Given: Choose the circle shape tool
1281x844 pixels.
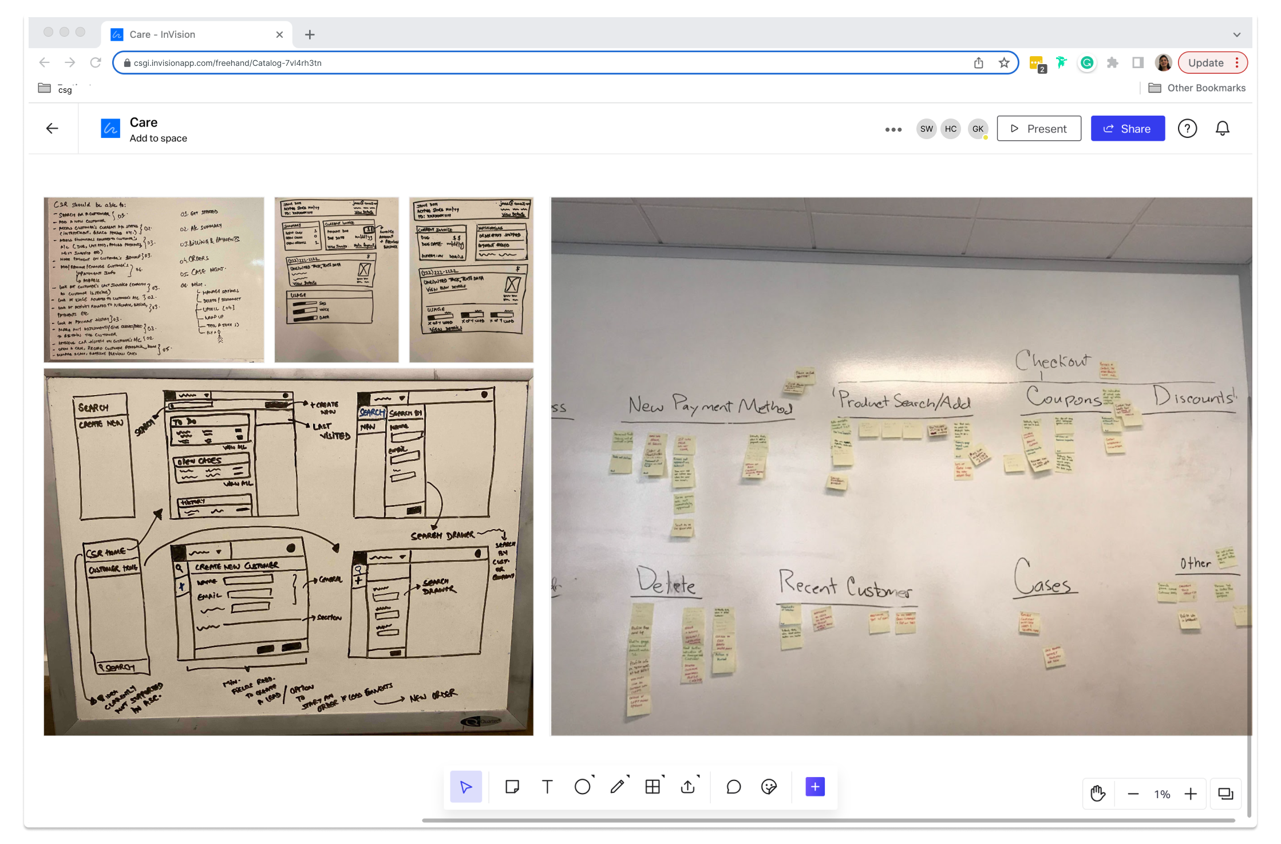Looking at the screenshot, I should coord(582,787).
